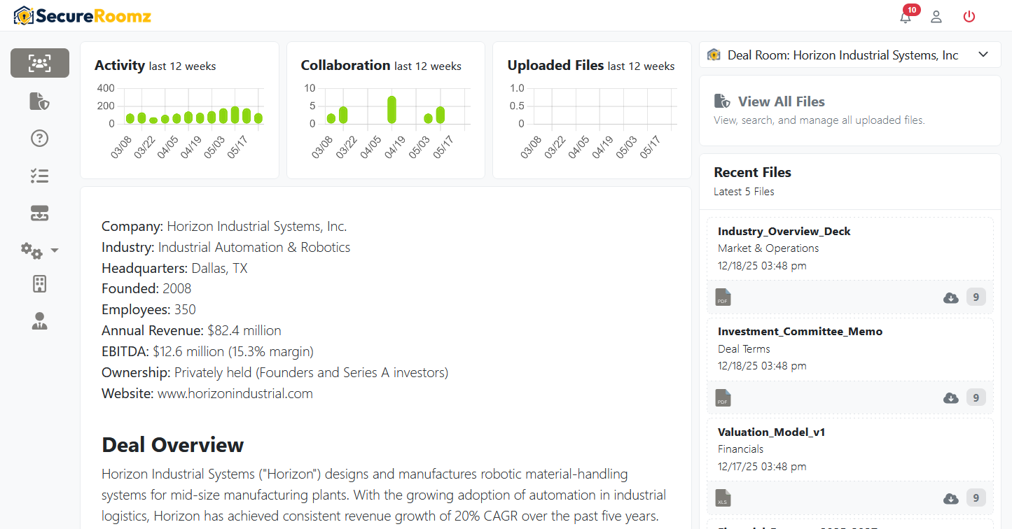Click the Employees 350 line

click(x=148, y=309)
